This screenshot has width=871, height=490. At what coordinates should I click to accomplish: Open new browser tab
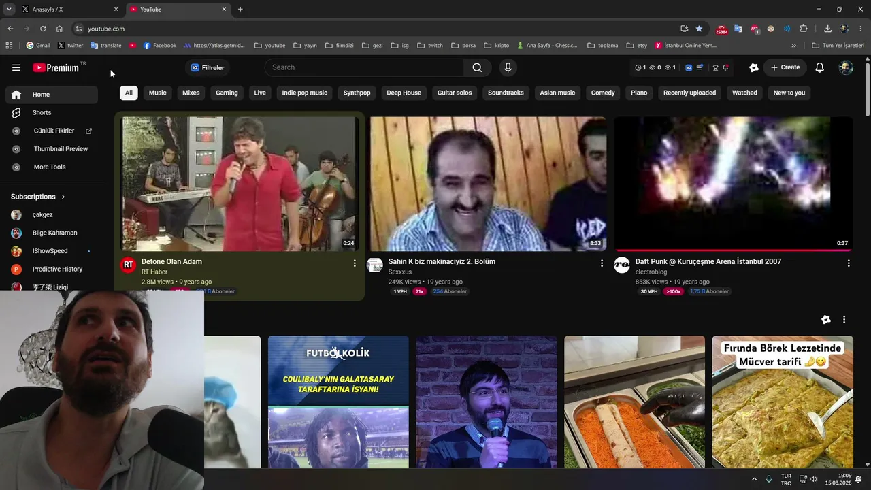(x=240, y=10)
